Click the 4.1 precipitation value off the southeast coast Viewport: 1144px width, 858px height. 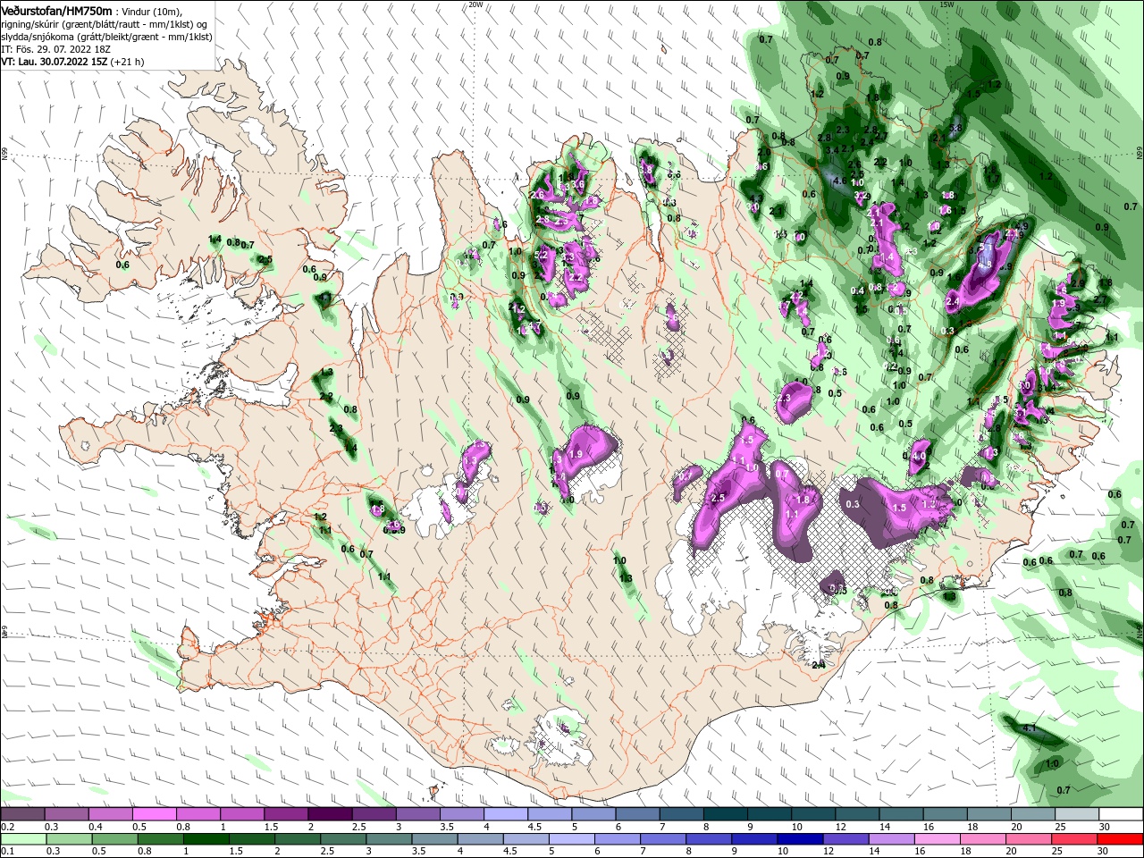pos(1029,728)
